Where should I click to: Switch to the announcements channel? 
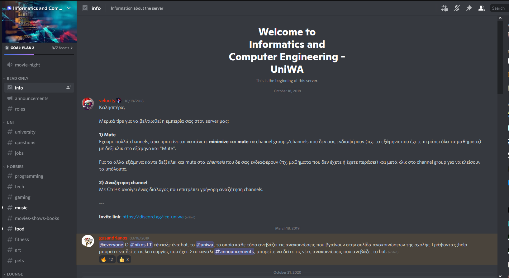[31, 98]
